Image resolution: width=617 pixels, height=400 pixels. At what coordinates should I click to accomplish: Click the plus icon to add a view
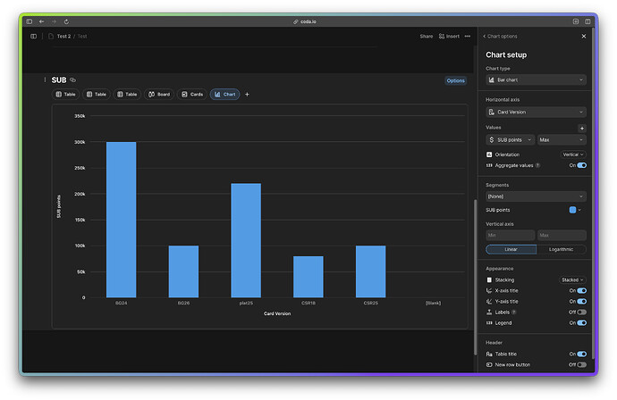click(248, 94)
